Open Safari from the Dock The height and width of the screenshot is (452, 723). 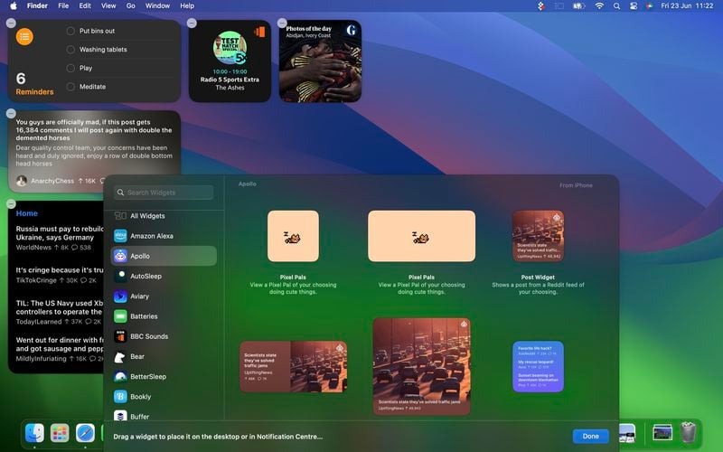[85, 433]
